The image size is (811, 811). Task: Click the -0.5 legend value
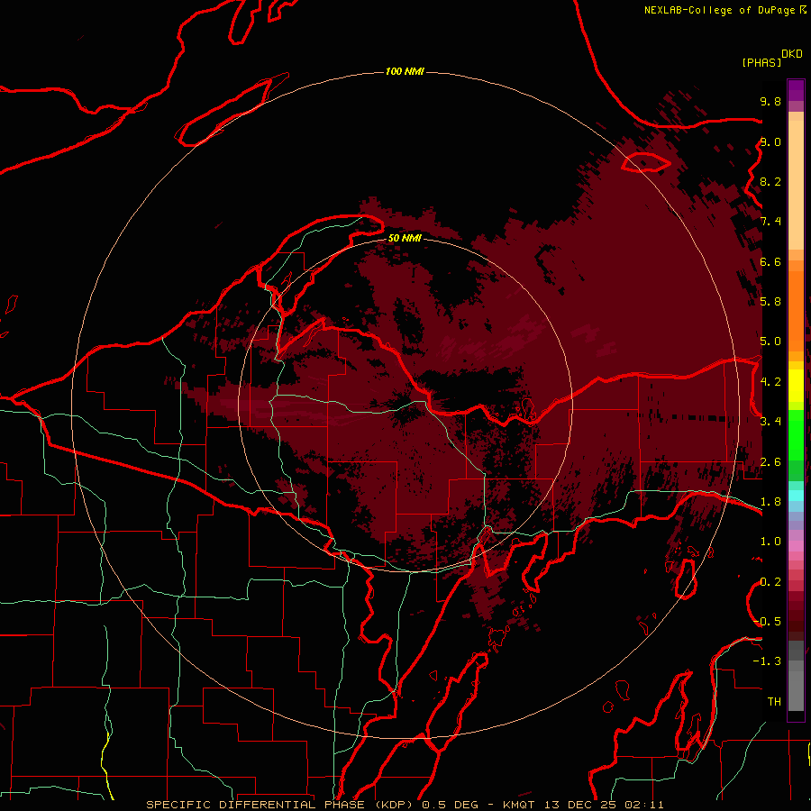pos(768,622)
